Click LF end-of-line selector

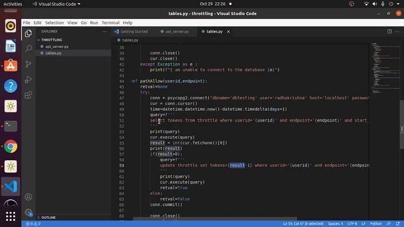coord(364,224)
